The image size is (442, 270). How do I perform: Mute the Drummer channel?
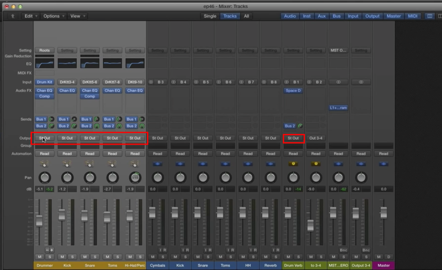[40, 257]
